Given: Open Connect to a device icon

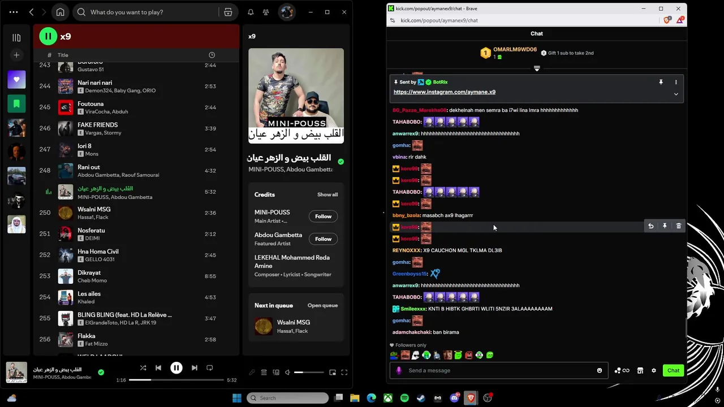Looking at the screenshot, I should 276,373.
